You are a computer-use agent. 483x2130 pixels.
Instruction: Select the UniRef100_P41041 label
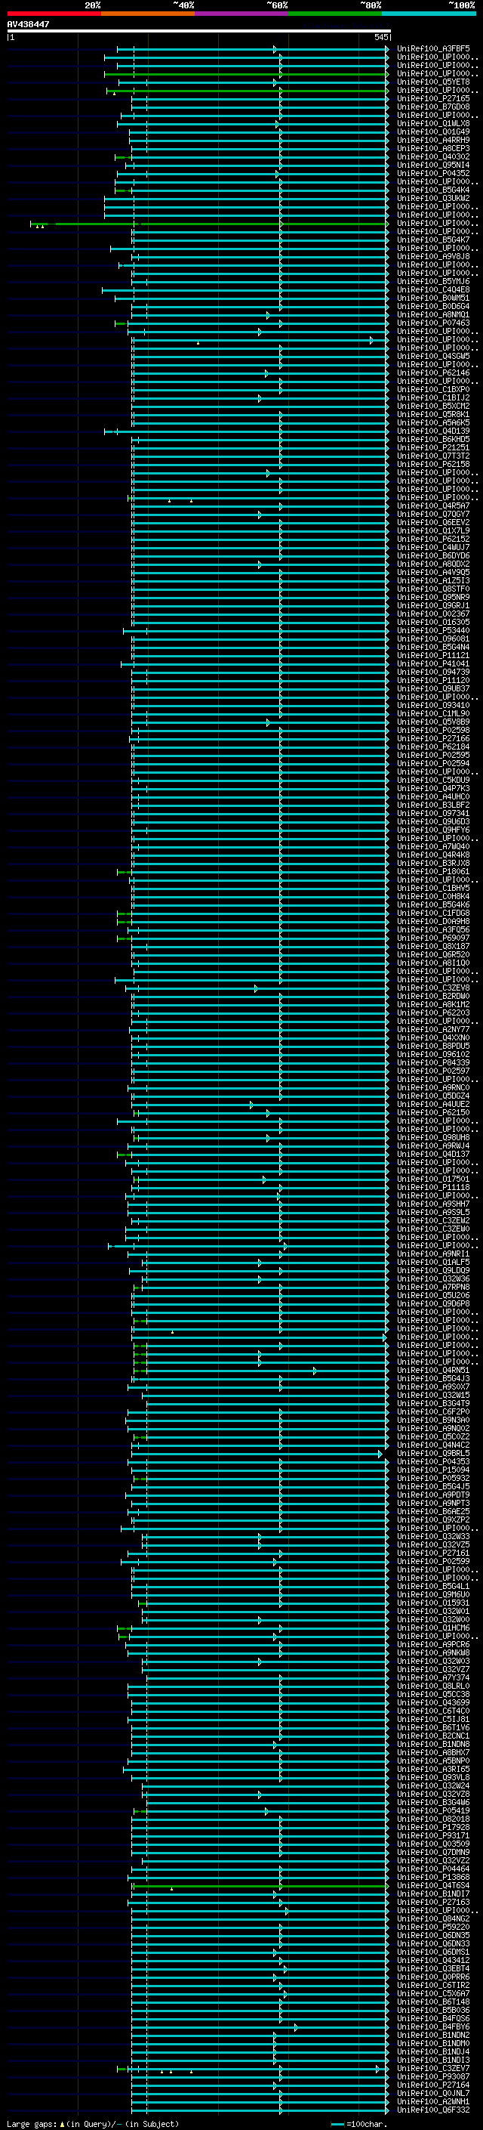coord(433,664)
